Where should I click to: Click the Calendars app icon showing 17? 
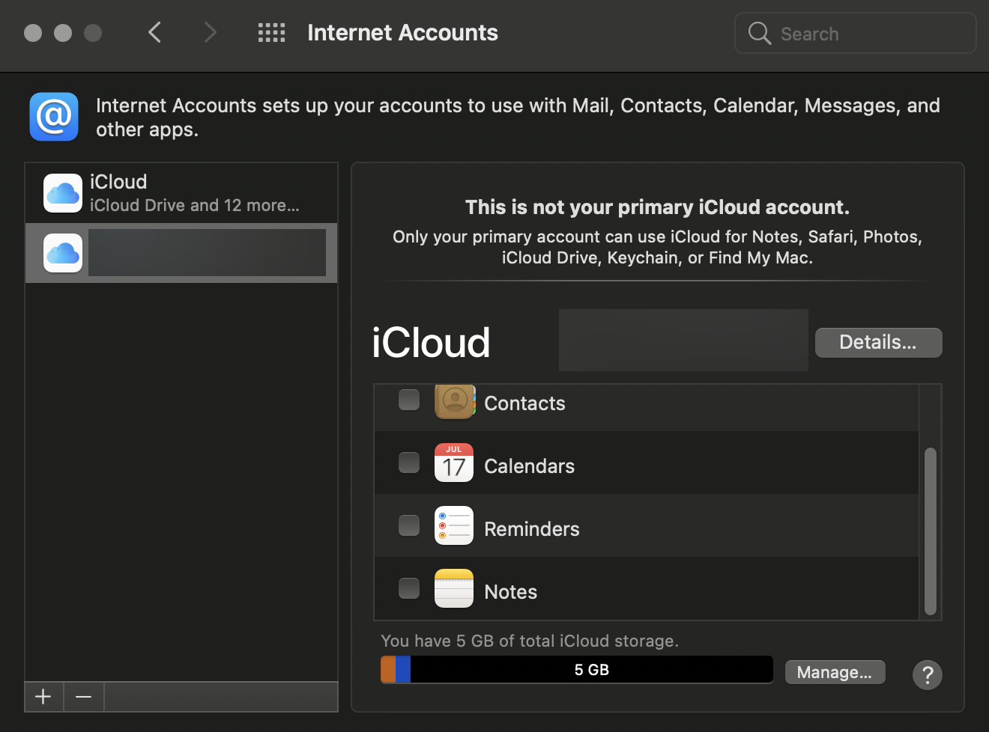coord(454,463)
